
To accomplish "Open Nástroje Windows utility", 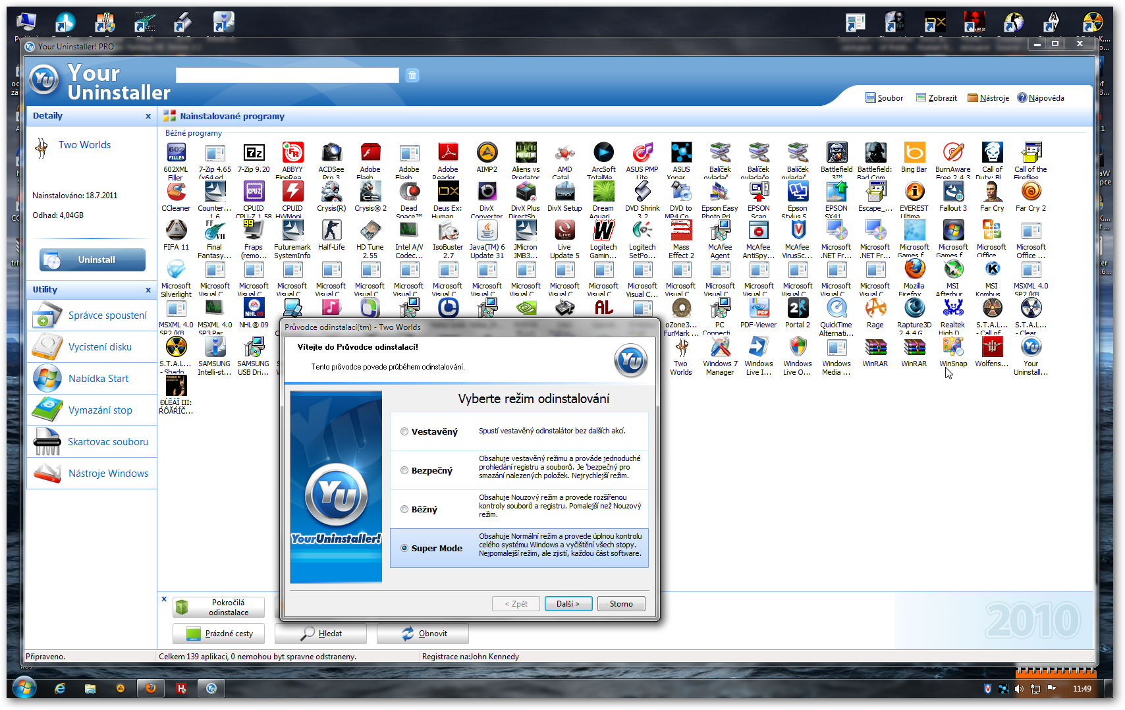I will 92,474.
